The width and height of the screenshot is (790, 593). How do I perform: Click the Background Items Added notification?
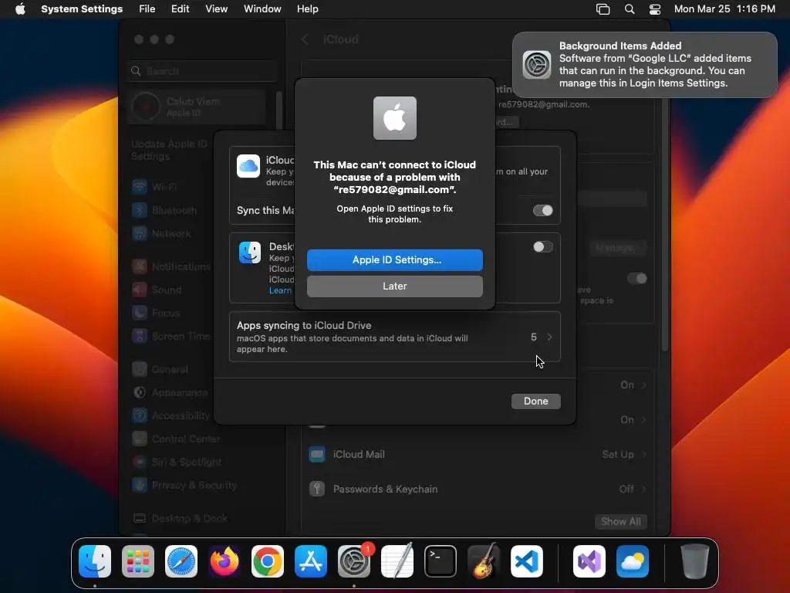(x=645, y=65)
